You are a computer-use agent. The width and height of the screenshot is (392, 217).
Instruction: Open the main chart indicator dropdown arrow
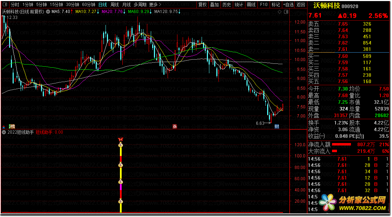click(x=48, y=12)
